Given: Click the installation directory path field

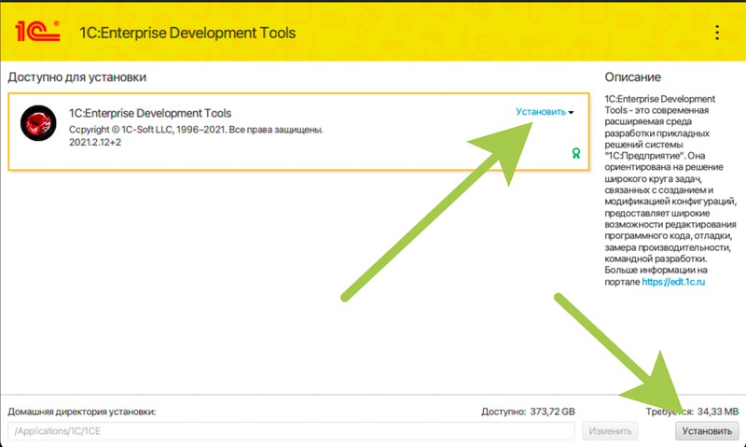Looking at the screenshot, I should (291, 431).
